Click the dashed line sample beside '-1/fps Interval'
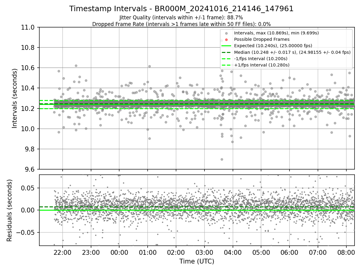Screen dimensions: 363x272 click(x=226, y=59)
